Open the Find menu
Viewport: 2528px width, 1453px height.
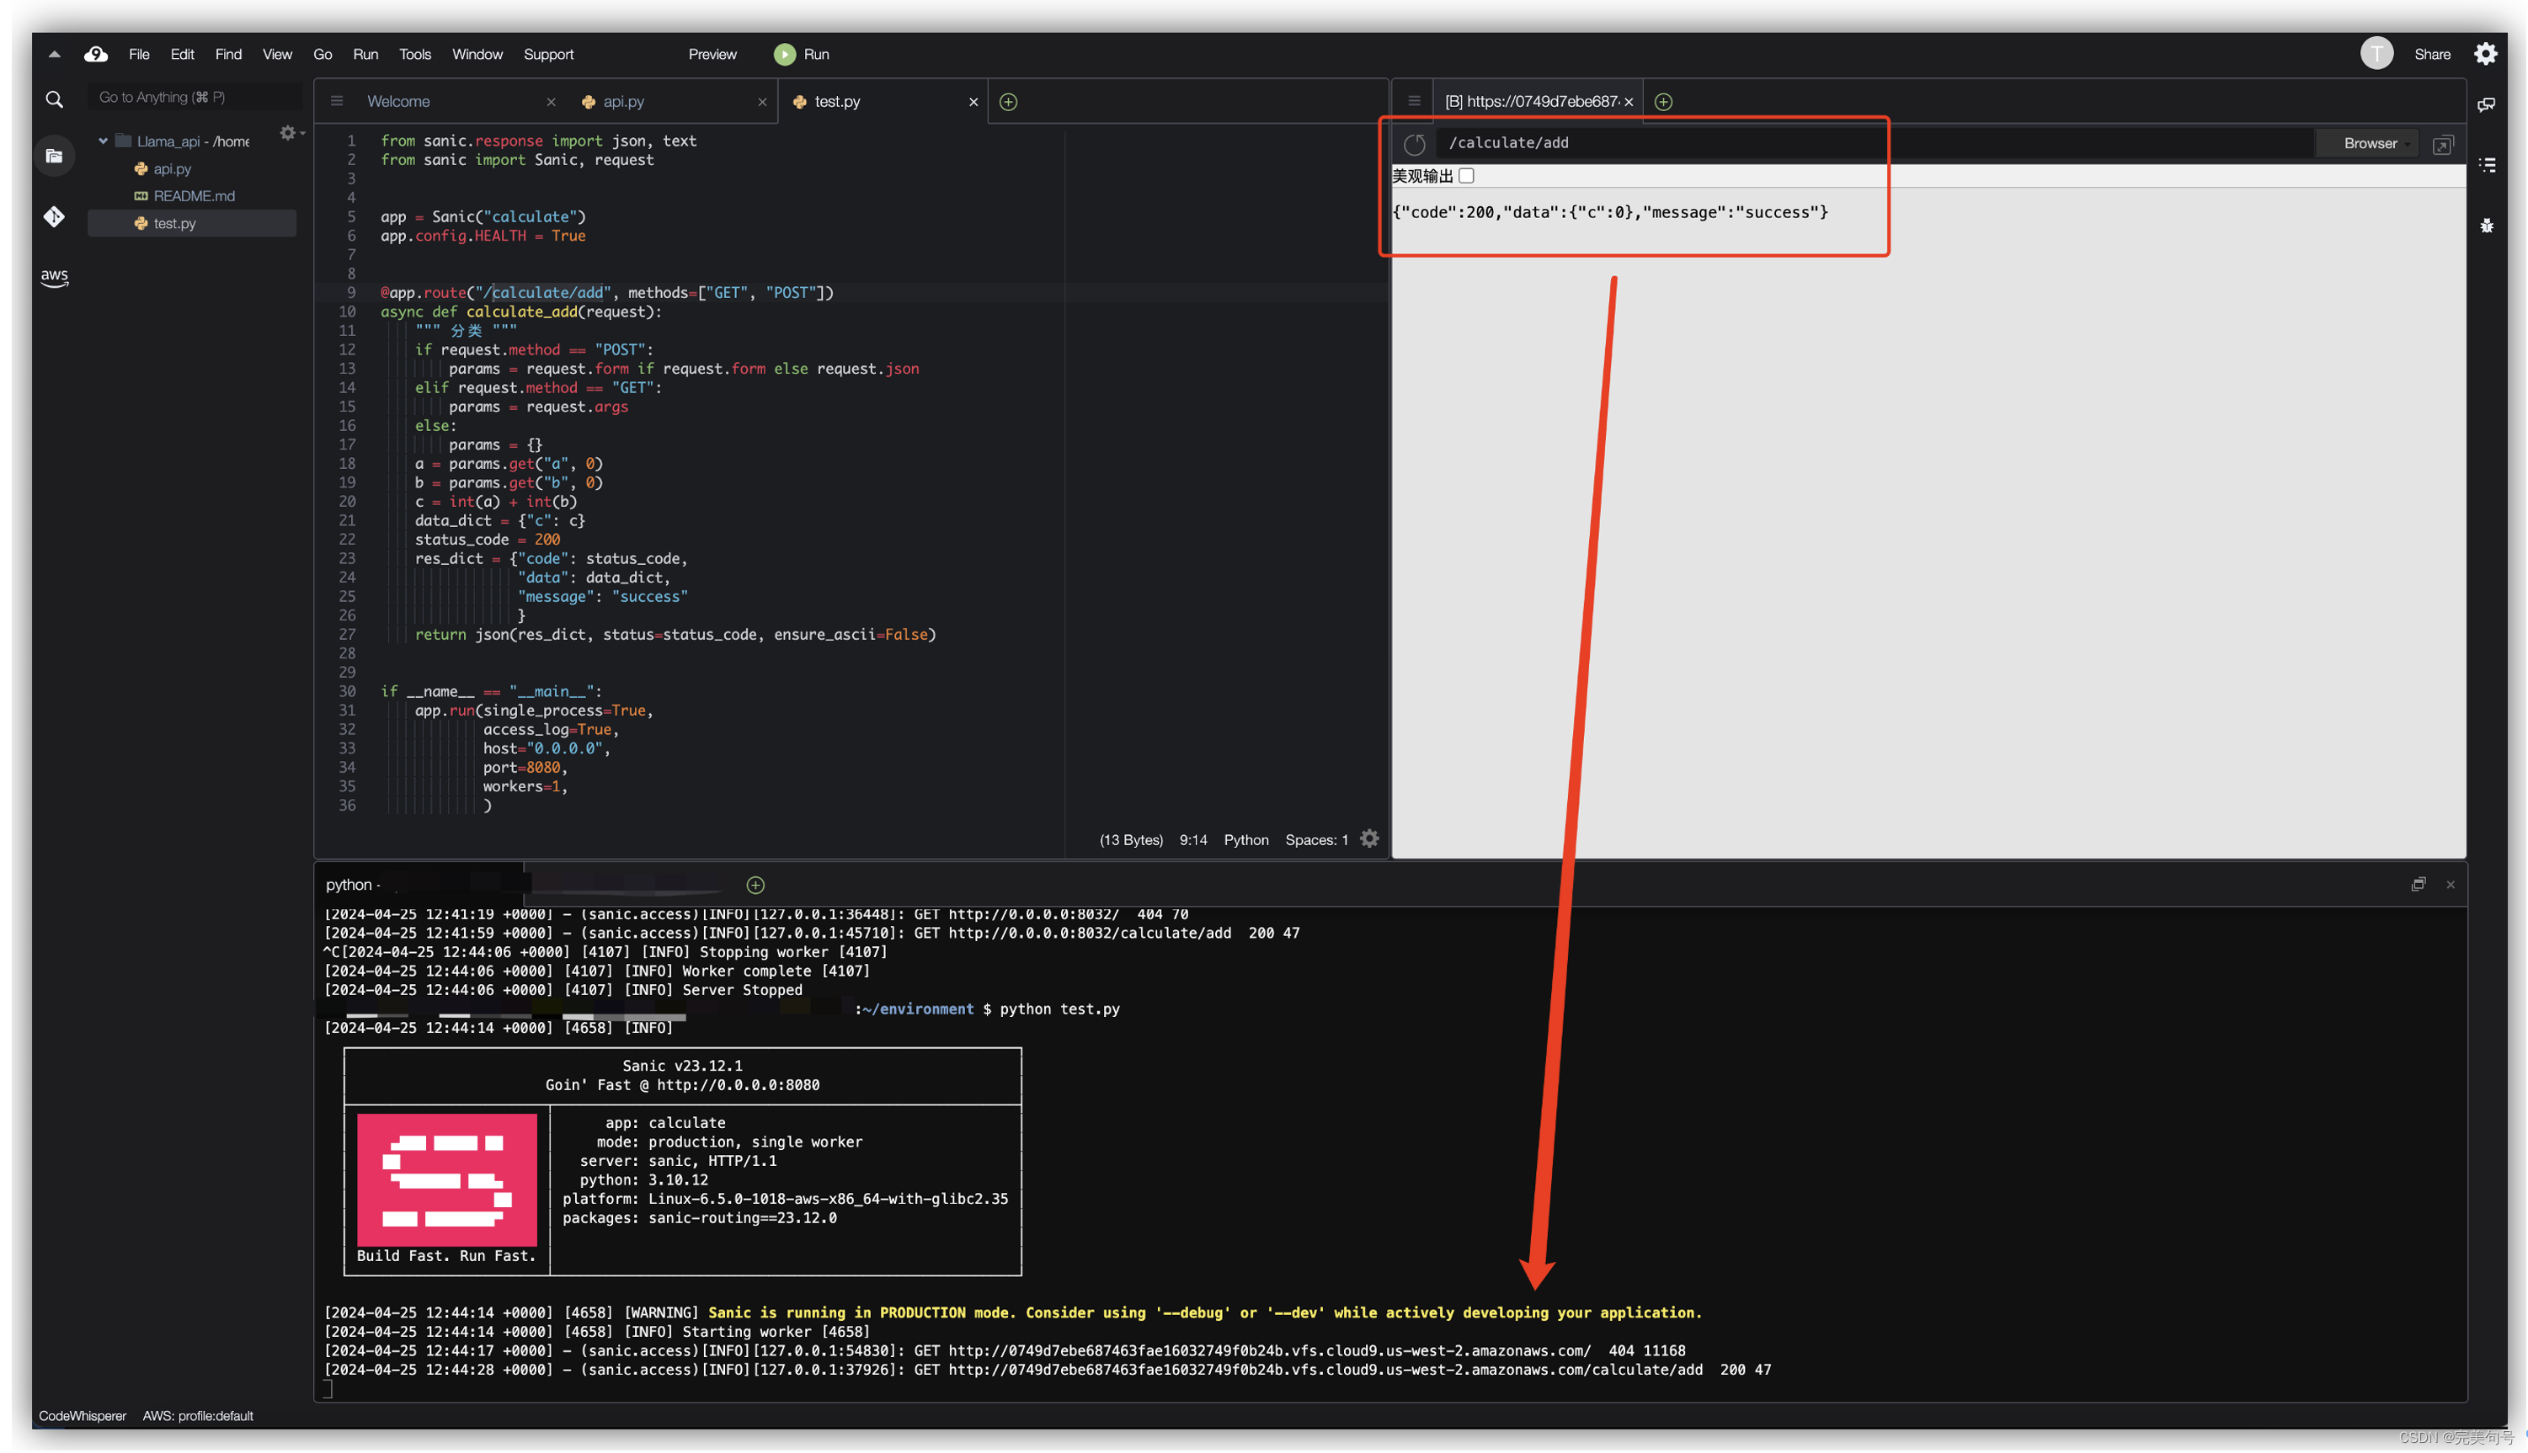(x=227, y=54)
